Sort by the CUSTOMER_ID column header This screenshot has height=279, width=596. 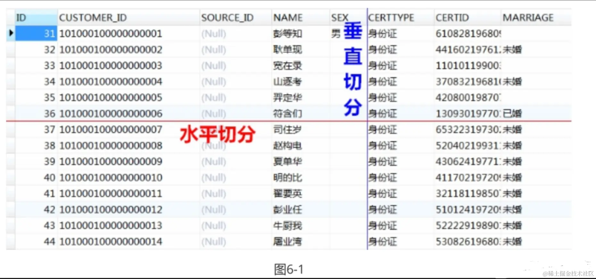point(128,18)
